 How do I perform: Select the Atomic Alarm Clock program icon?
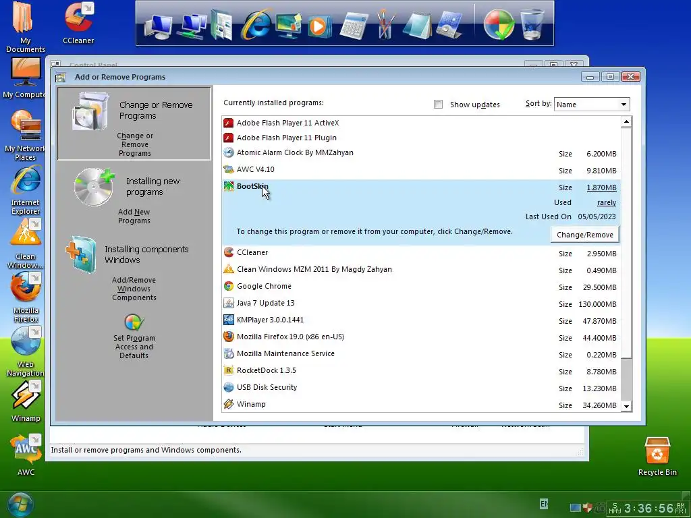coord(228,152)
